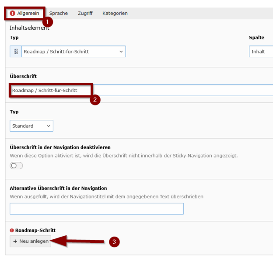This screenshot has height=262, width=273.
Task: Switch to the Sprache tab
Action: [58, 13]
